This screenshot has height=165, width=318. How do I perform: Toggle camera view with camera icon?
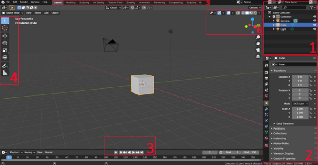coord(258,49)
